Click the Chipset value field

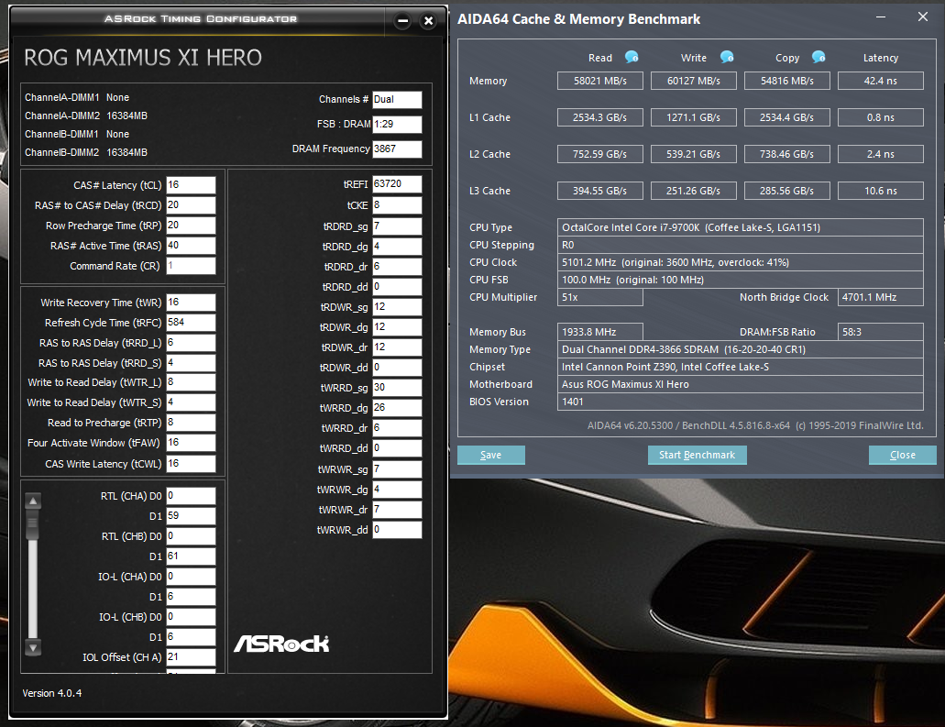(x=740, y=367)
